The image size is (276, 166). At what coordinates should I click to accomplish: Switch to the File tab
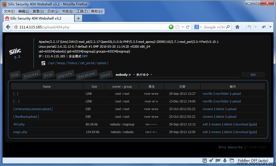coord(15,75)
